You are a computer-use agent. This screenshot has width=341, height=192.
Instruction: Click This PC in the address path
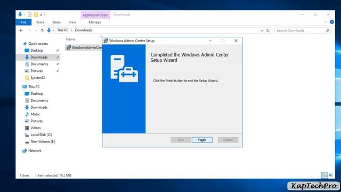pyautogui.click(x=63, y=30)
